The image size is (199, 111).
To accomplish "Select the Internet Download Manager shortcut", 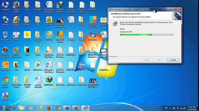I will [60, 7].
